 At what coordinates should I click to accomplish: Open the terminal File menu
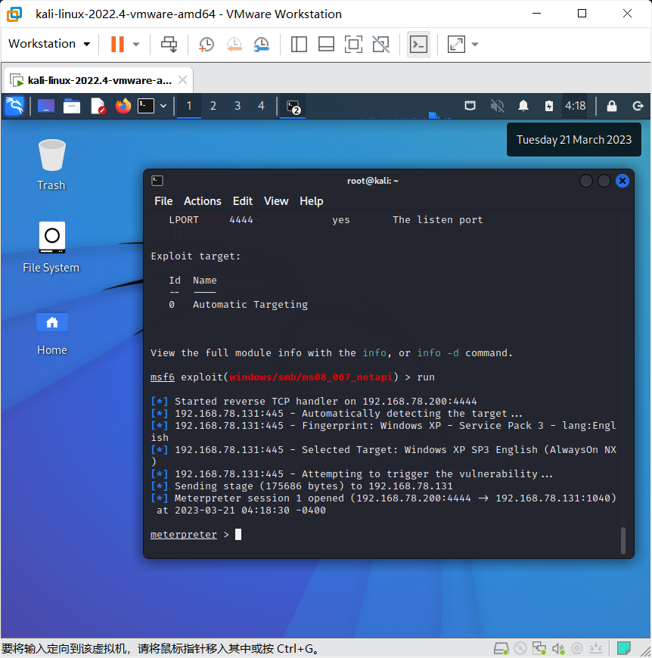(163, 201)
